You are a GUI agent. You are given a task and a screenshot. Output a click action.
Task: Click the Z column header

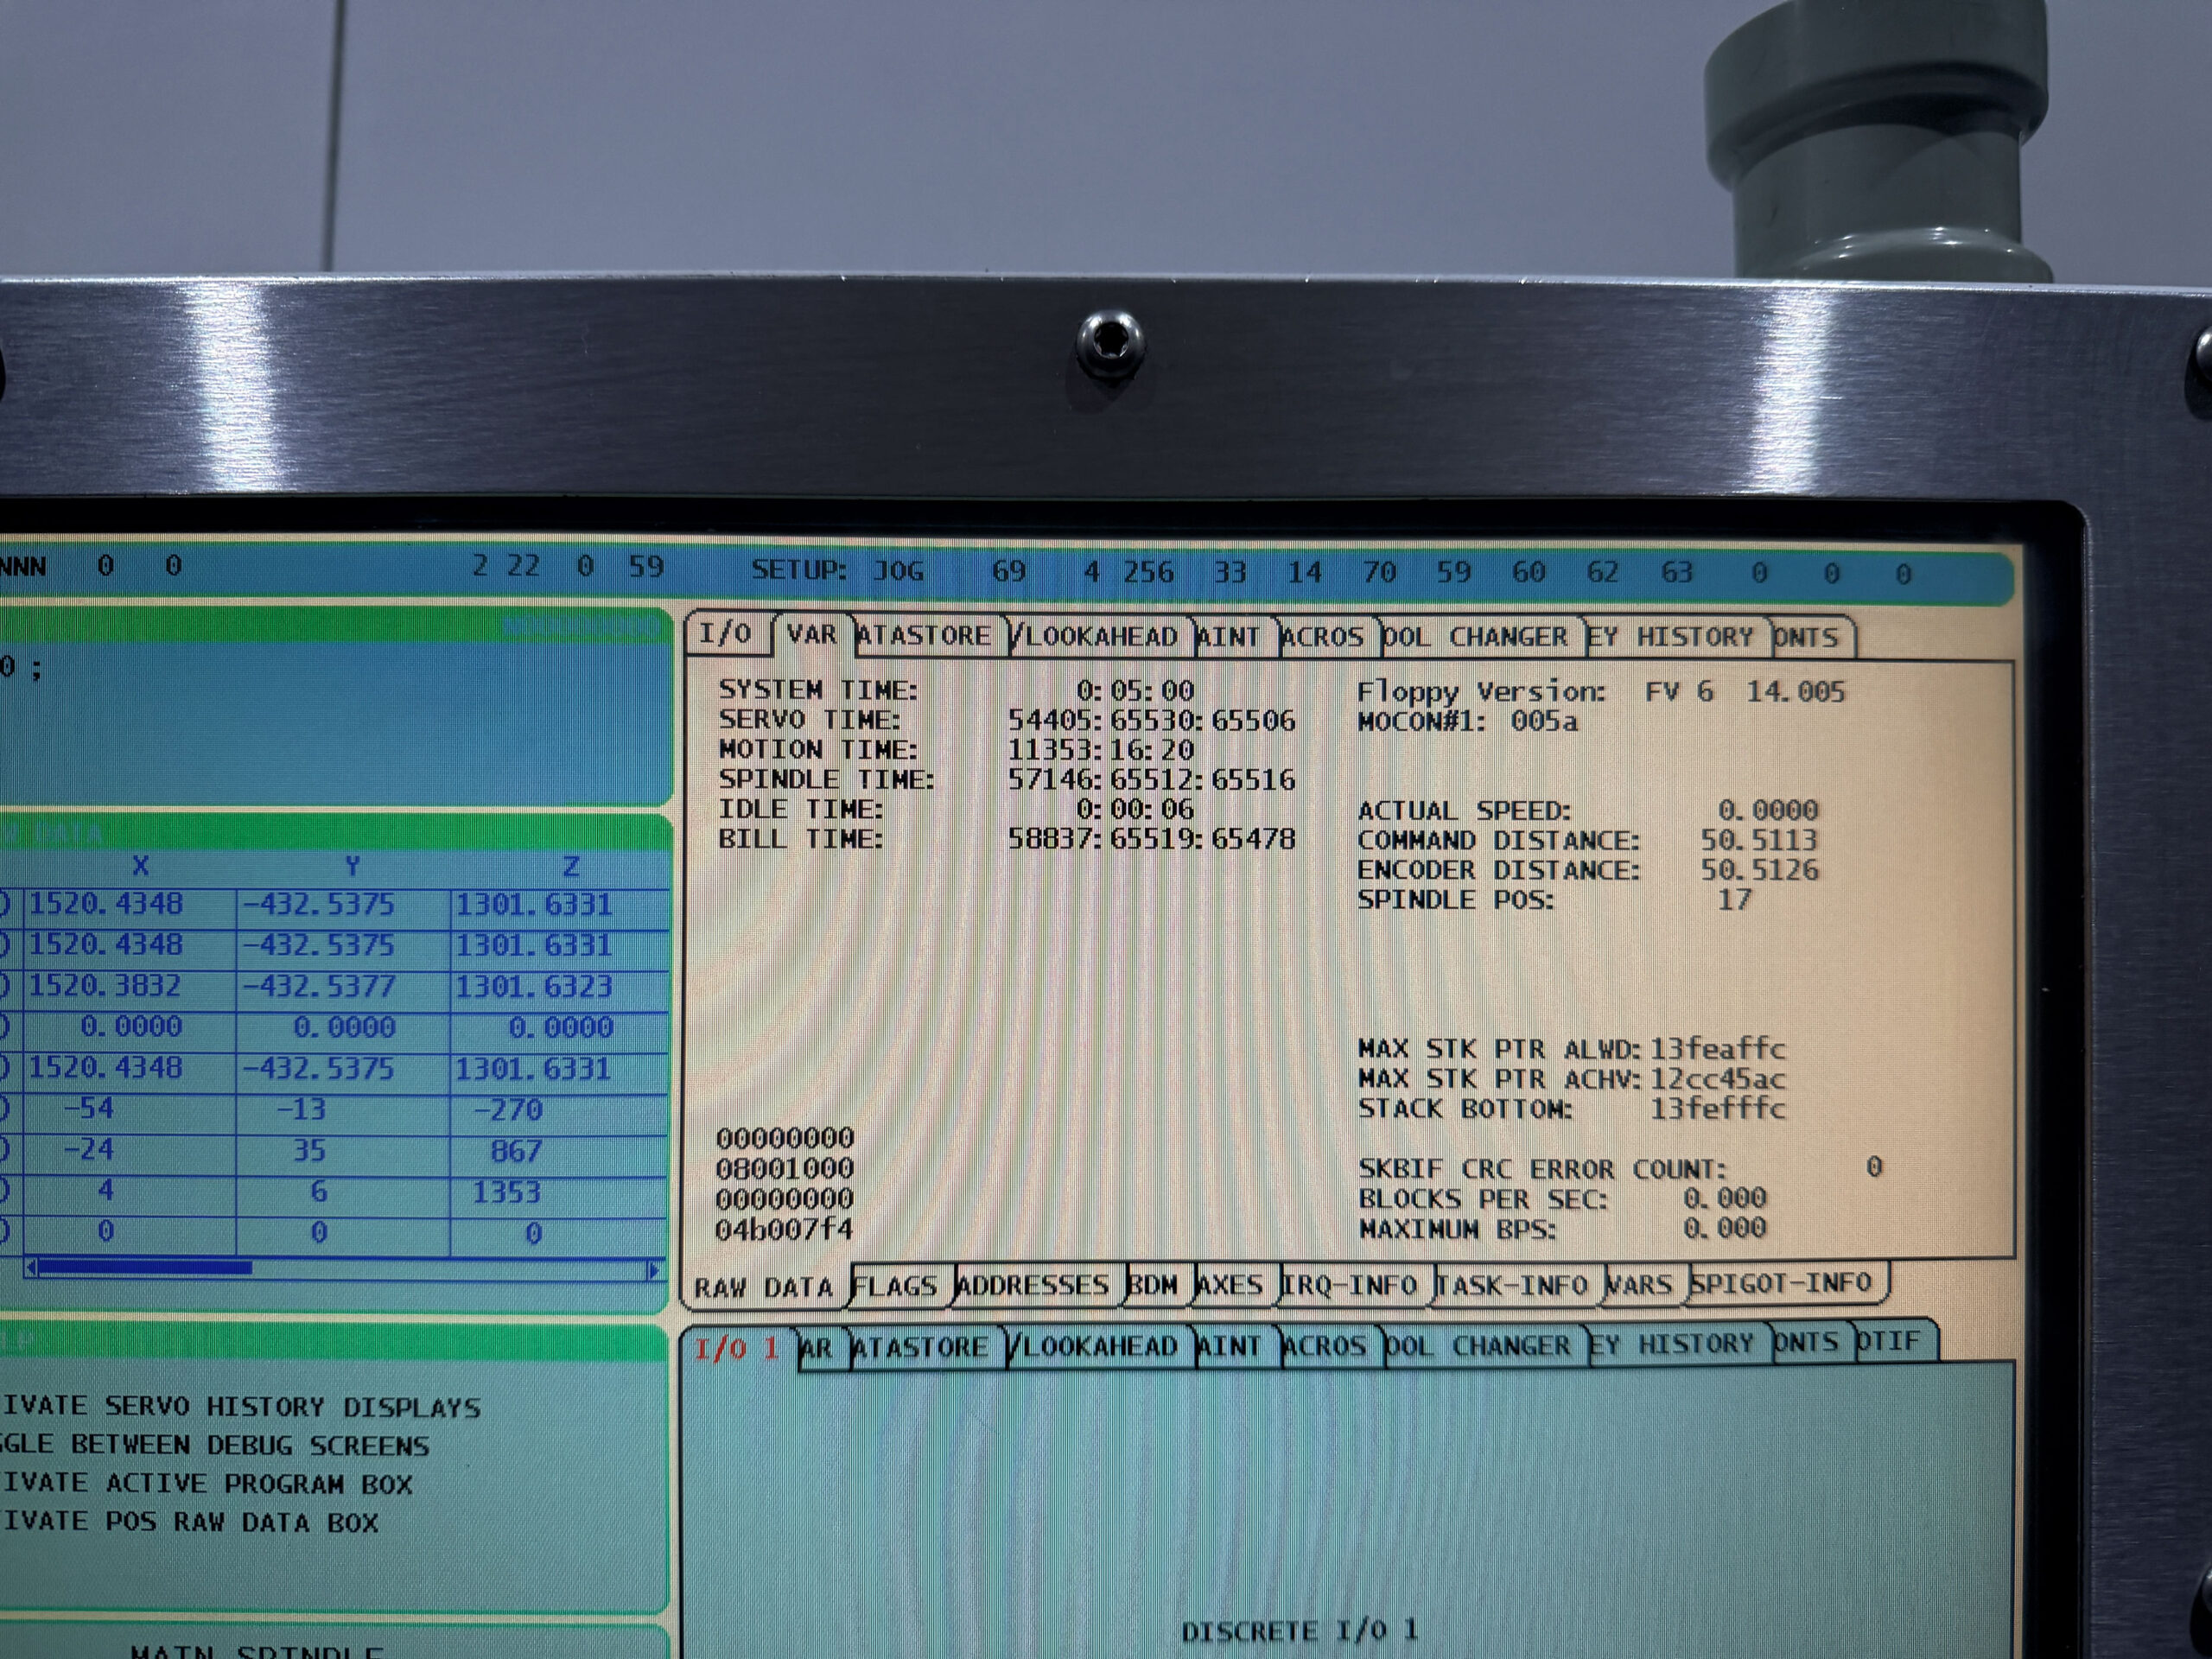coord(571,866)
